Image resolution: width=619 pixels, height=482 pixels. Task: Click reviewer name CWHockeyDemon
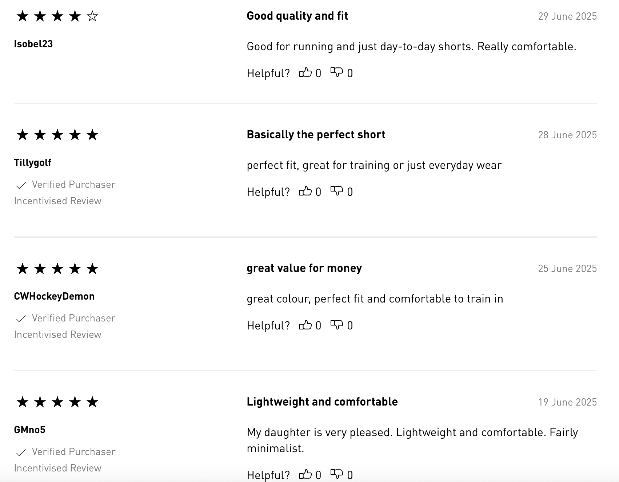point(54,296)
